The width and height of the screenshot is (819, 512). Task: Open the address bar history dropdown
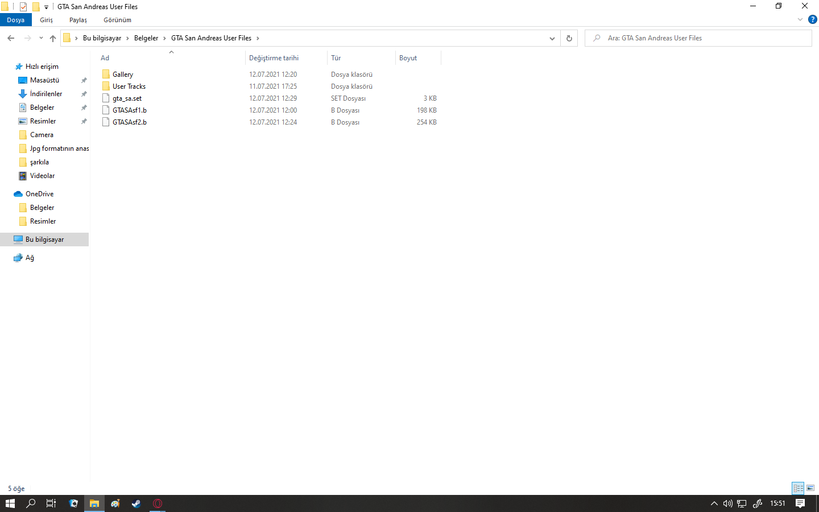point(552,38)
